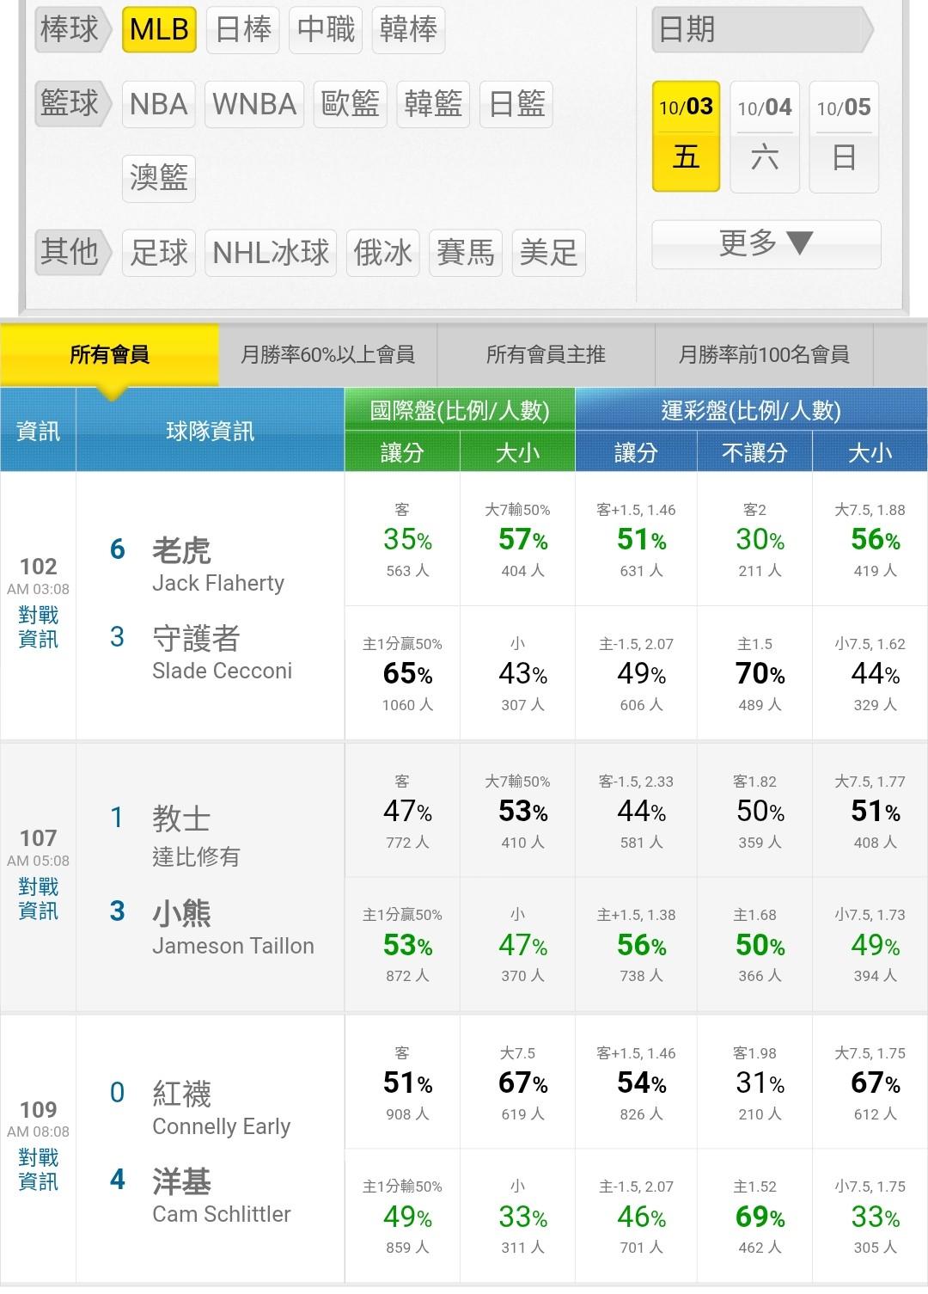Viewport: 928px width, 1294px height.
Task: Open the 所有會員主推 tab
Action: (546, 354)
